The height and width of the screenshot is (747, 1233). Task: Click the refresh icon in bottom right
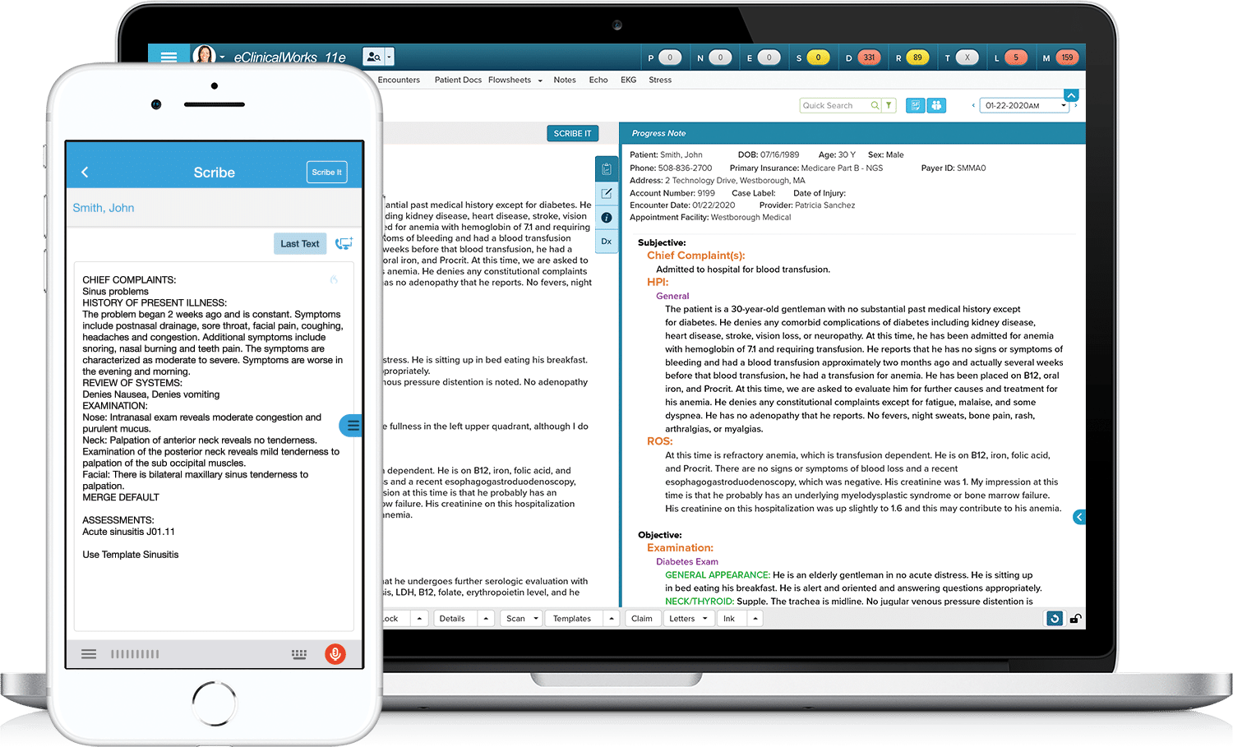1054,619
